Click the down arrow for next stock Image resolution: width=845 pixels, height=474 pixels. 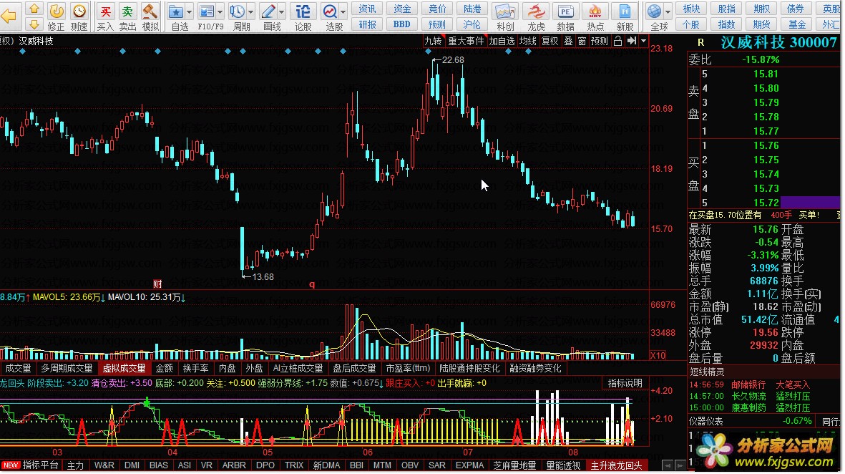pos(34,24)
